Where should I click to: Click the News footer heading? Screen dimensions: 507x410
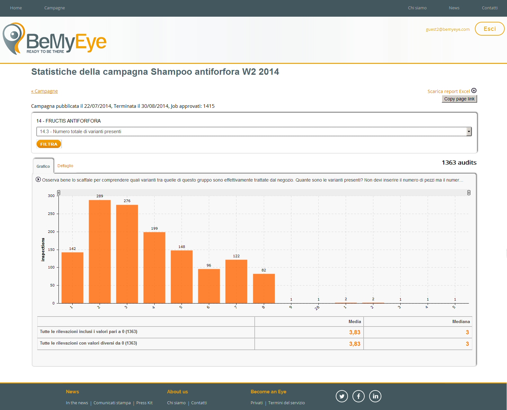tap(72, 392)
